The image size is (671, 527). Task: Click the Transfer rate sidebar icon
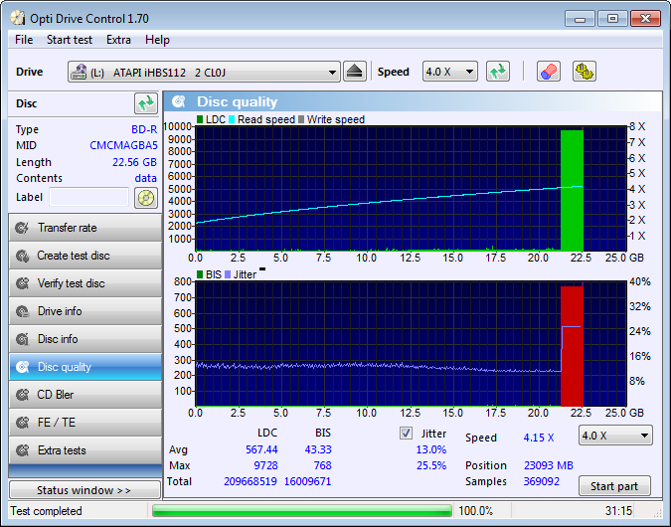coord(22,228)
